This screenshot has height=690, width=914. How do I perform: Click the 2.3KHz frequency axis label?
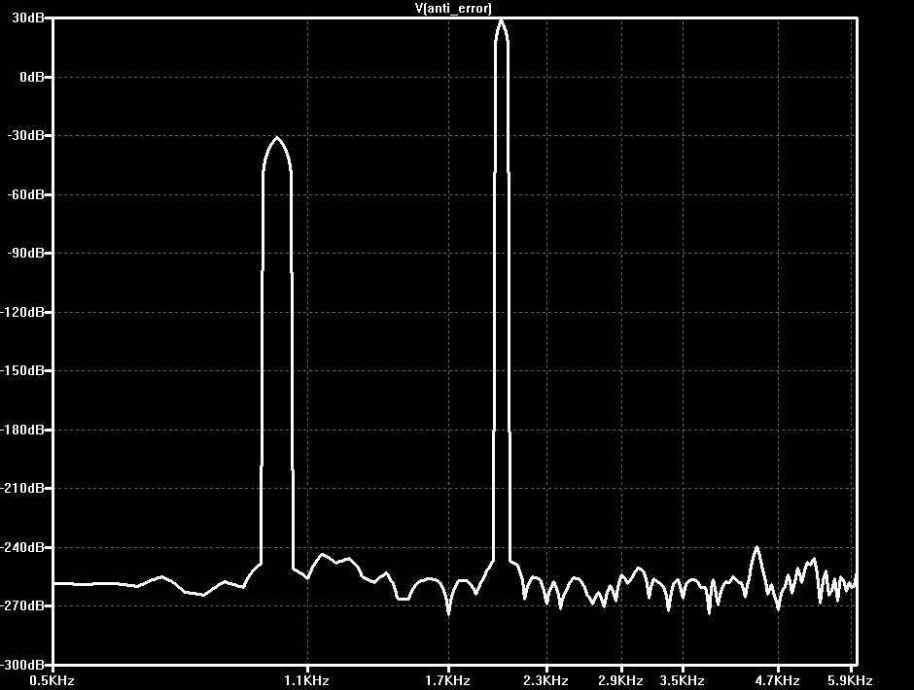click(546, 680)
